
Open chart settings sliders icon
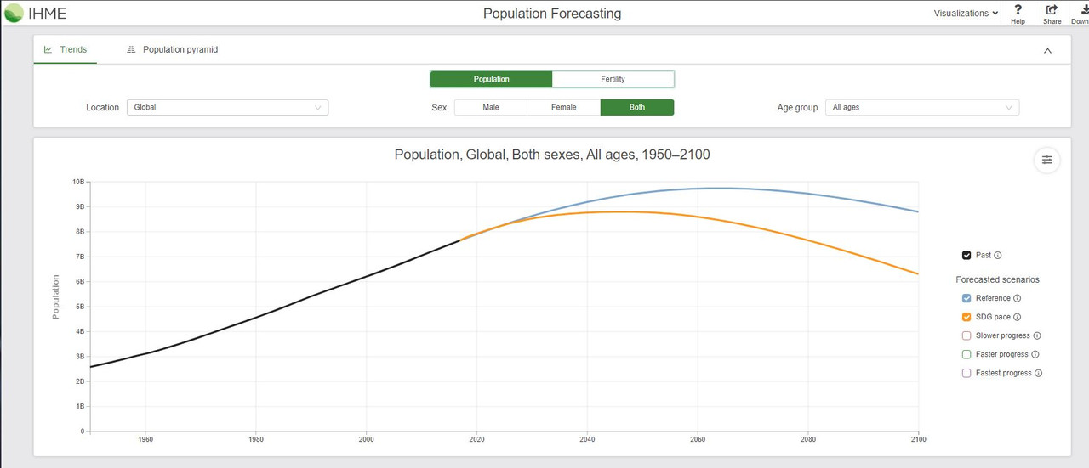click(x=1047, y=160)
